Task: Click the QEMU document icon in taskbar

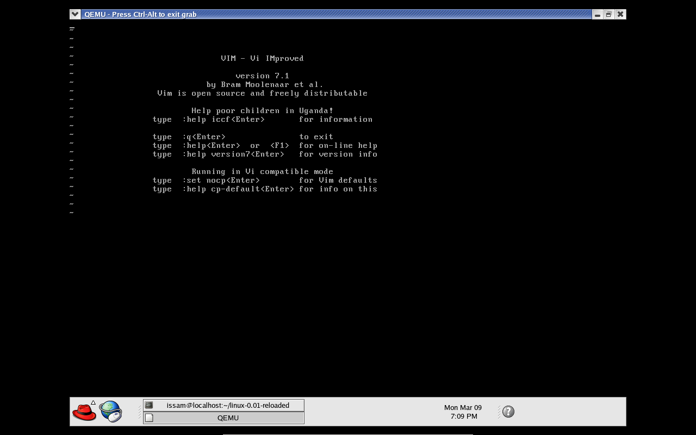Action: pyautogui.click(x=149, y=418)
